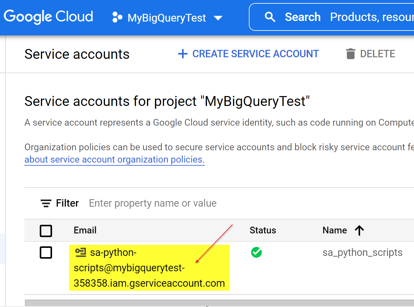Click the Filter list icon
Image resolution: width=414 pixels, height=307 pixels.
[x=46, y=203]
